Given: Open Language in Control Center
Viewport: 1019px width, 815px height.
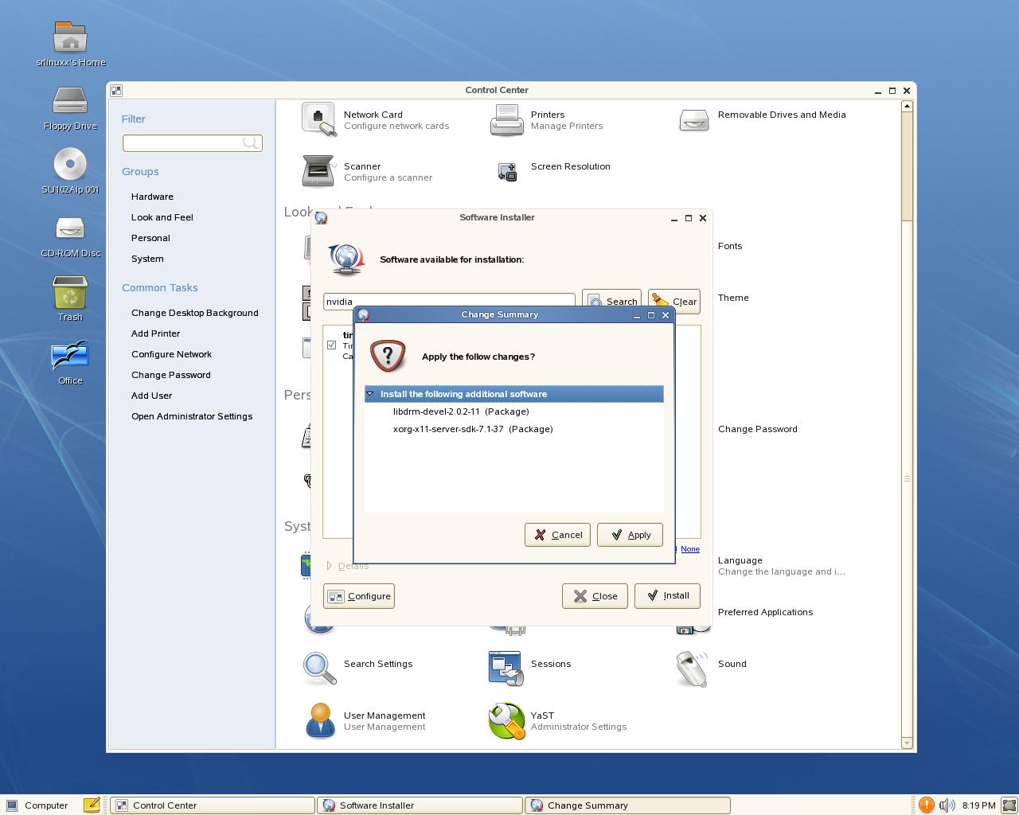Looking at the screenshot, I should click(x=740, y=560).
